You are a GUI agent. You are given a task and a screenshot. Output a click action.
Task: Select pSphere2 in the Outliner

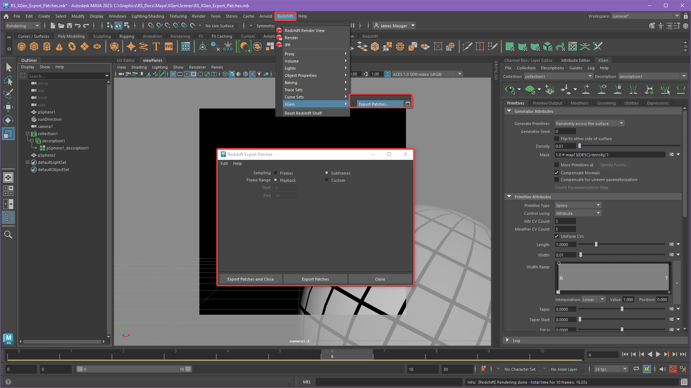point(46,155)
